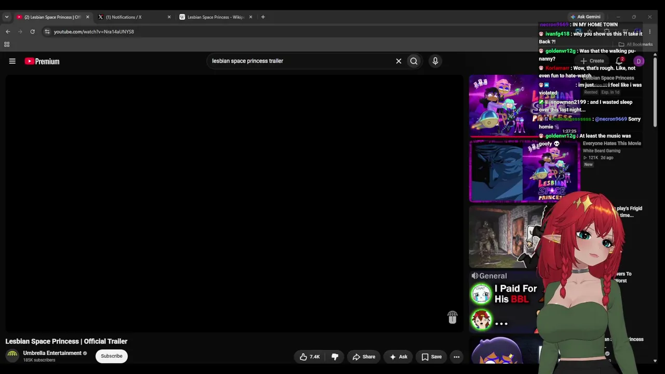665x374 pixels.
Task: Open the Umbrella Entertainment channel name link
Action: click(x=52, y=353)
